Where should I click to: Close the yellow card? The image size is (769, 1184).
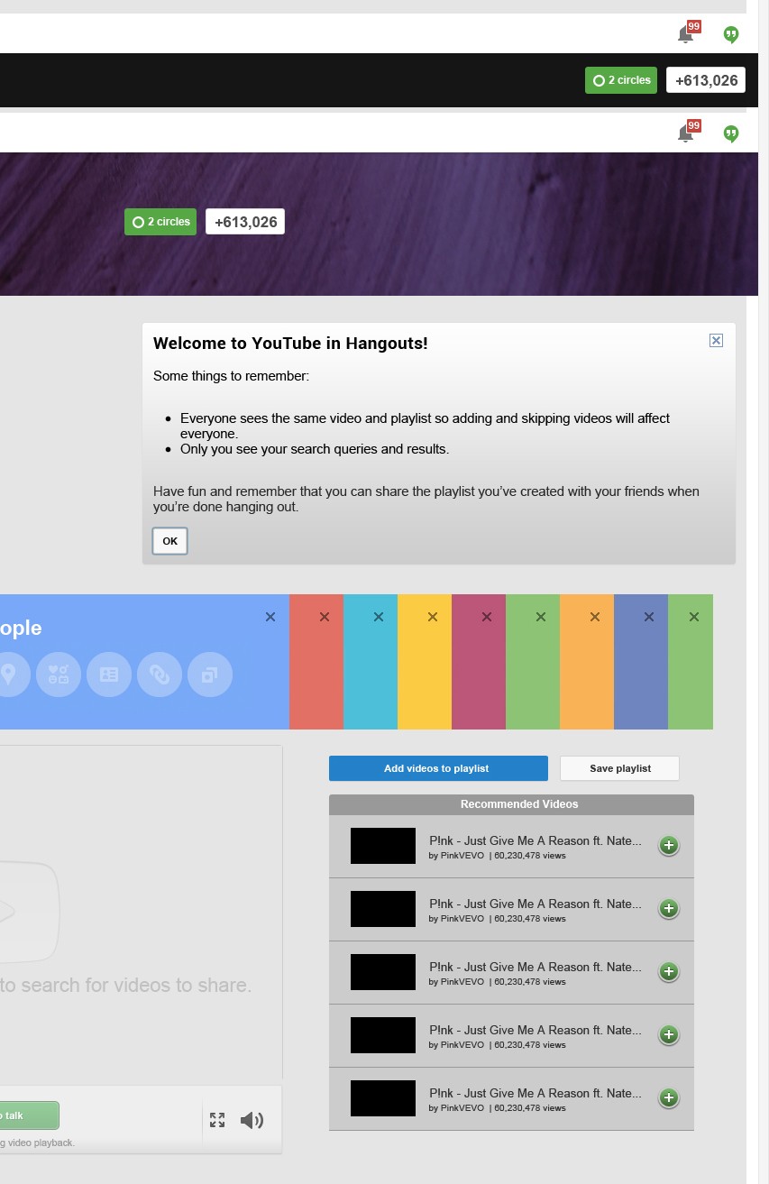point(433,617)
